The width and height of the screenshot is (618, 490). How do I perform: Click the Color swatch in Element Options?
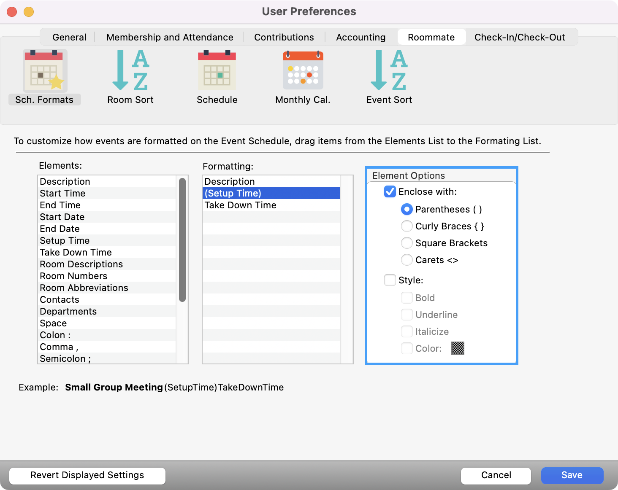coord(457,348)
